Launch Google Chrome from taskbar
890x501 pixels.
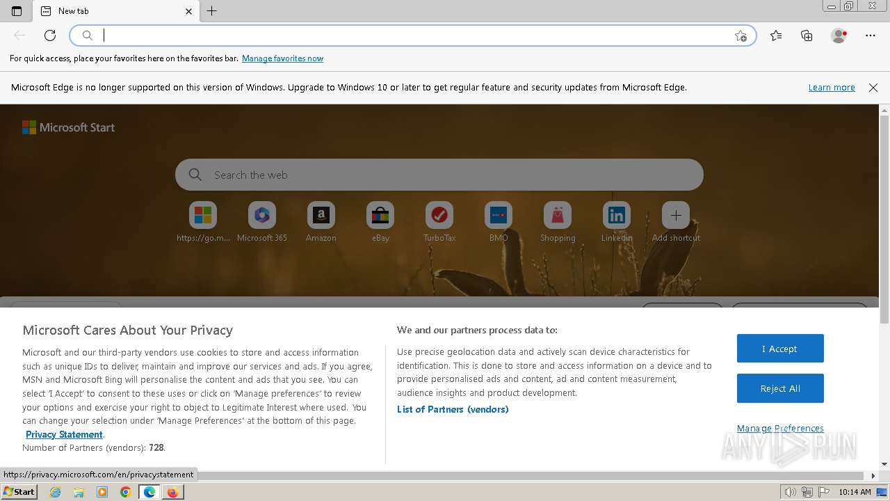click(126, 492)
